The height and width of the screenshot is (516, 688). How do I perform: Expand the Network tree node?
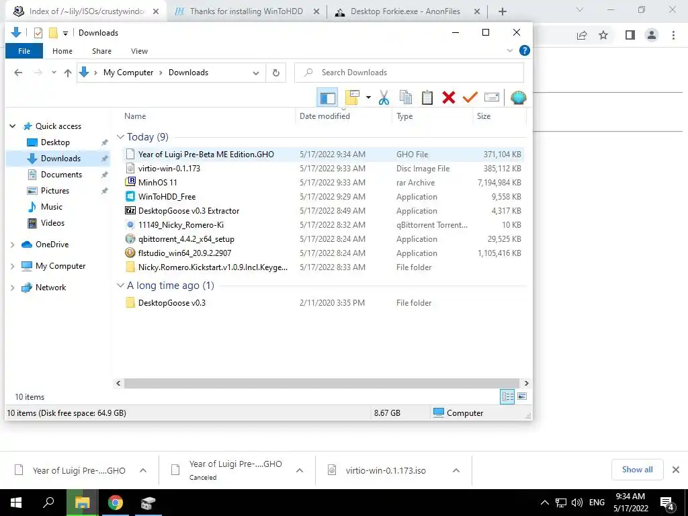[13, 288]
